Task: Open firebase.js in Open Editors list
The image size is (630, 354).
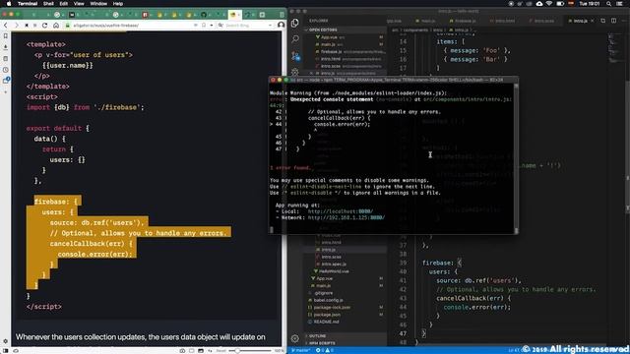Action: pos(346,52)
